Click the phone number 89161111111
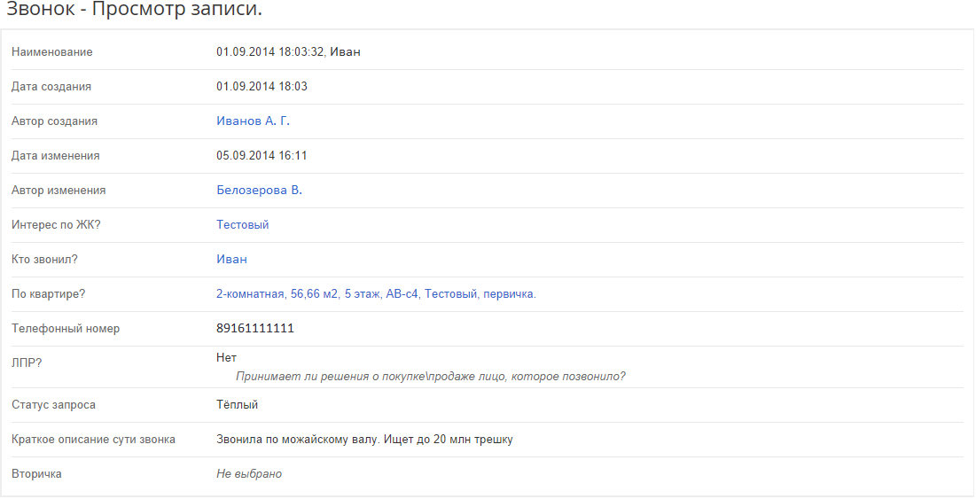The image size is (976, 499). pyautogui.click(x=255, y=329)
